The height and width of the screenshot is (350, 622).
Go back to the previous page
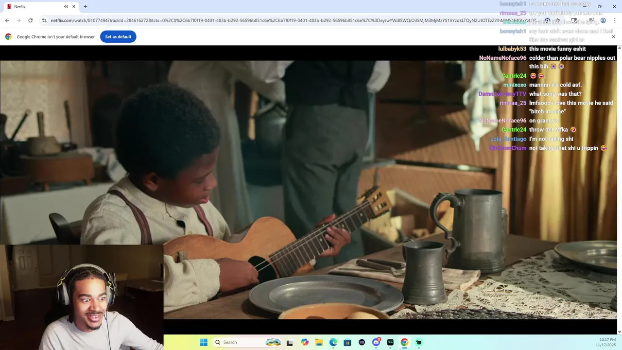(7, 20)
